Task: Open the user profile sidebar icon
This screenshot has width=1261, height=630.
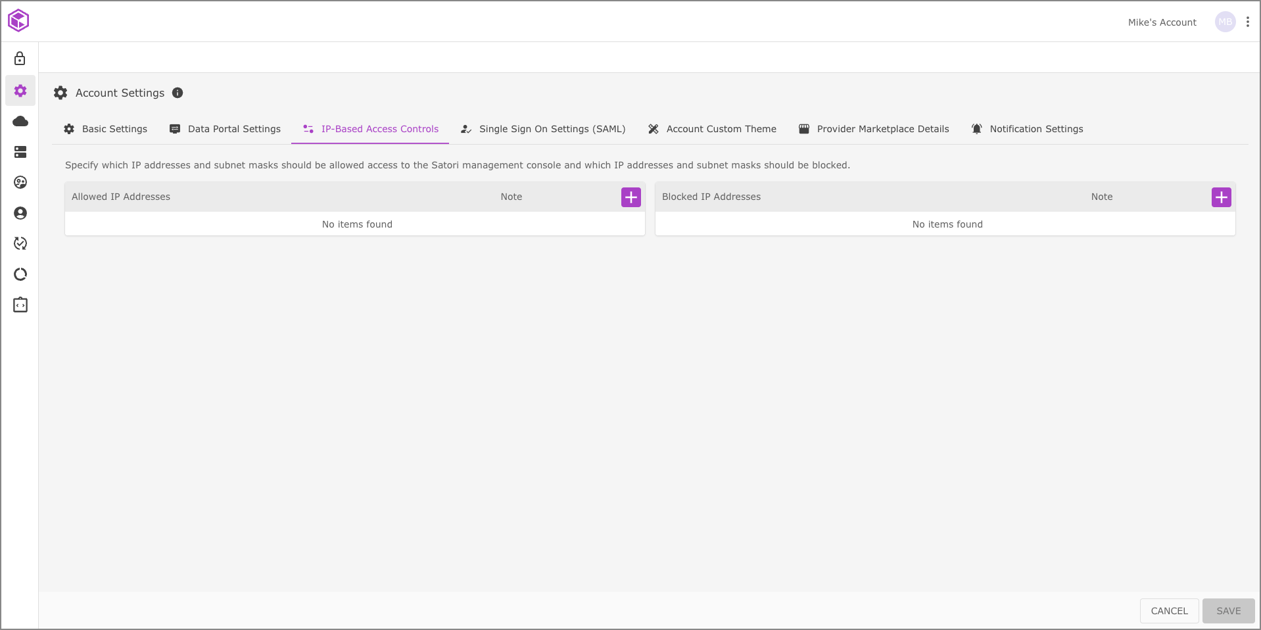Action: tap(20, 213)
